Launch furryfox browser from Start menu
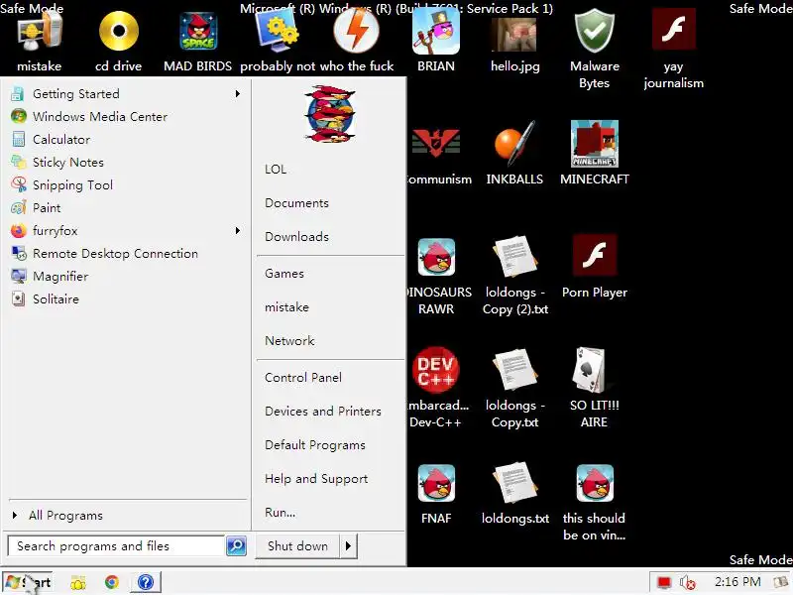This screenshot has height=595, width=793. coord(126,231)
